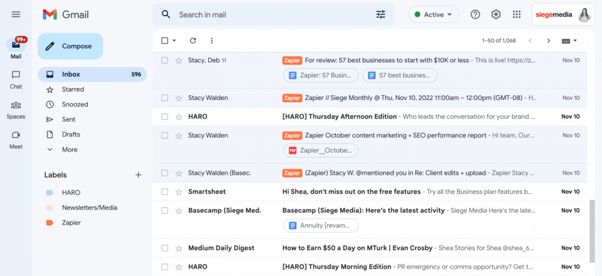The width and height of the screenshot is (602, 276).
Task: Open select-all checkbox dropdown arrow
Action: click(174, 40)
